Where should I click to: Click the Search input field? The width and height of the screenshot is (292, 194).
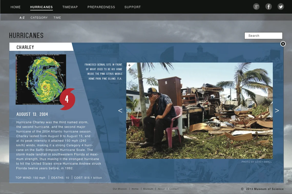click(263, 36)
